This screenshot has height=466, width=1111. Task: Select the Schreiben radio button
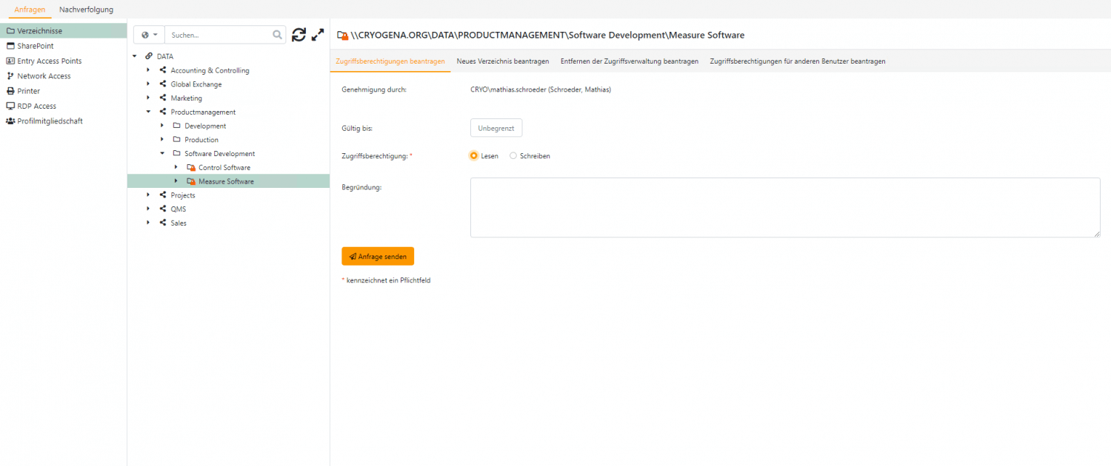pyautogui.click(x=513, y=156)
